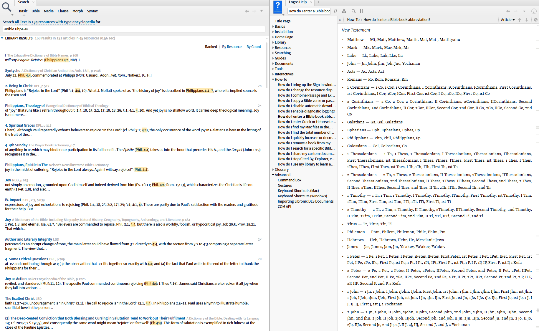Switch to the Morph search tab

pos(77,11)
